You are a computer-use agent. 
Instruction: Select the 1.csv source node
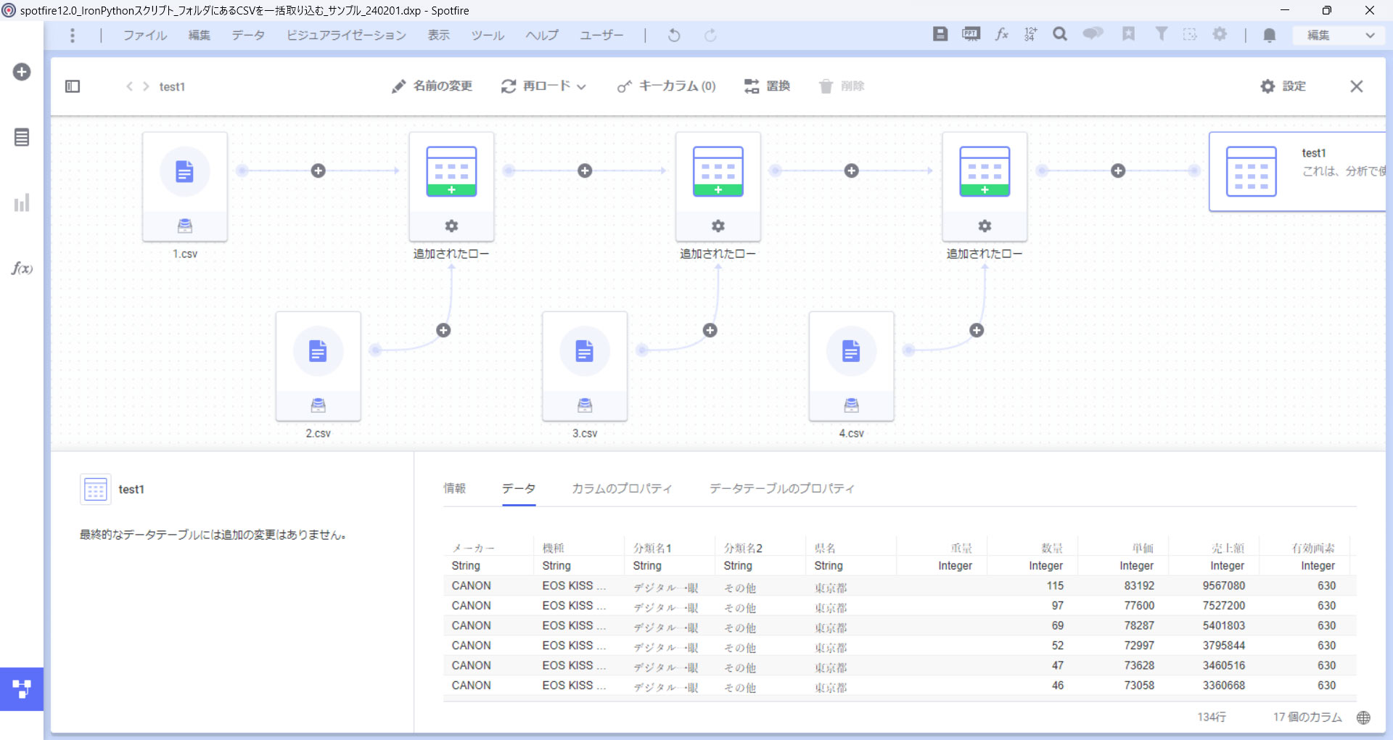point(185,186)
